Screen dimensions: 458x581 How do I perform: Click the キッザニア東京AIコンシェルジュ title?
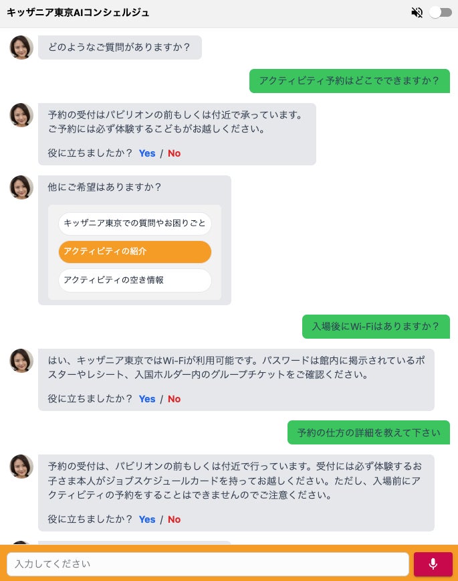coord(78,13)
